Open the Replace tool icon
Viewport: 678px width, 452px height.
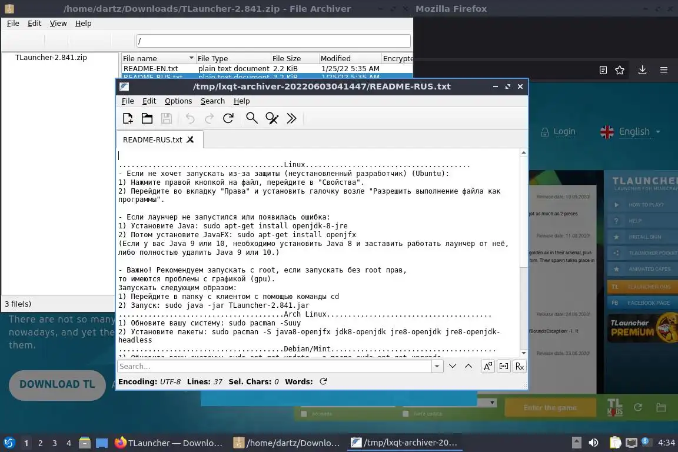point(271,118)
